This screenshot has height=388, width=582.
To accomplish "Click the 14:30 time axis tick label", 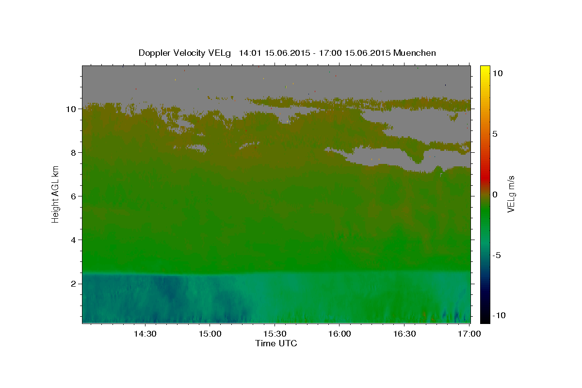I will [x=145, y=334].
